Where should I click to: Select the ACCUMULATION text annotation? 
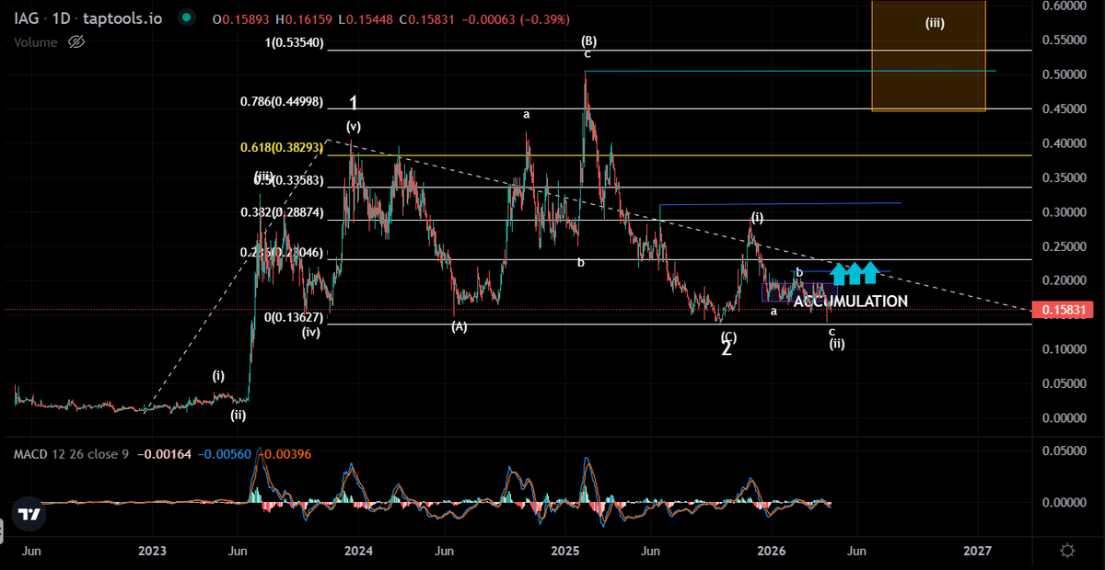[850, 301]
